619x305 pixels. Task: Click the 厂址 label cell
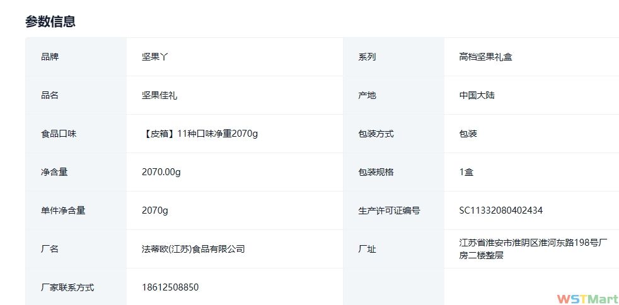click(x=367, y=249)
